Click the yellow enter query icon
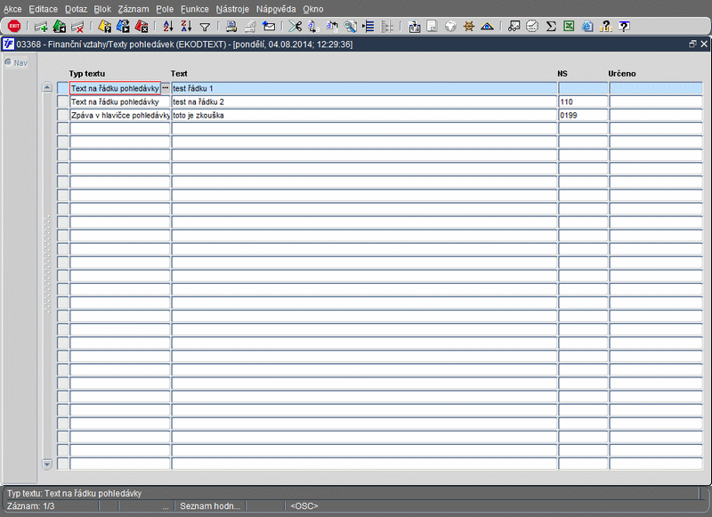Image resolution: width=712 pixels, height=517 pixels. [104, 27]
